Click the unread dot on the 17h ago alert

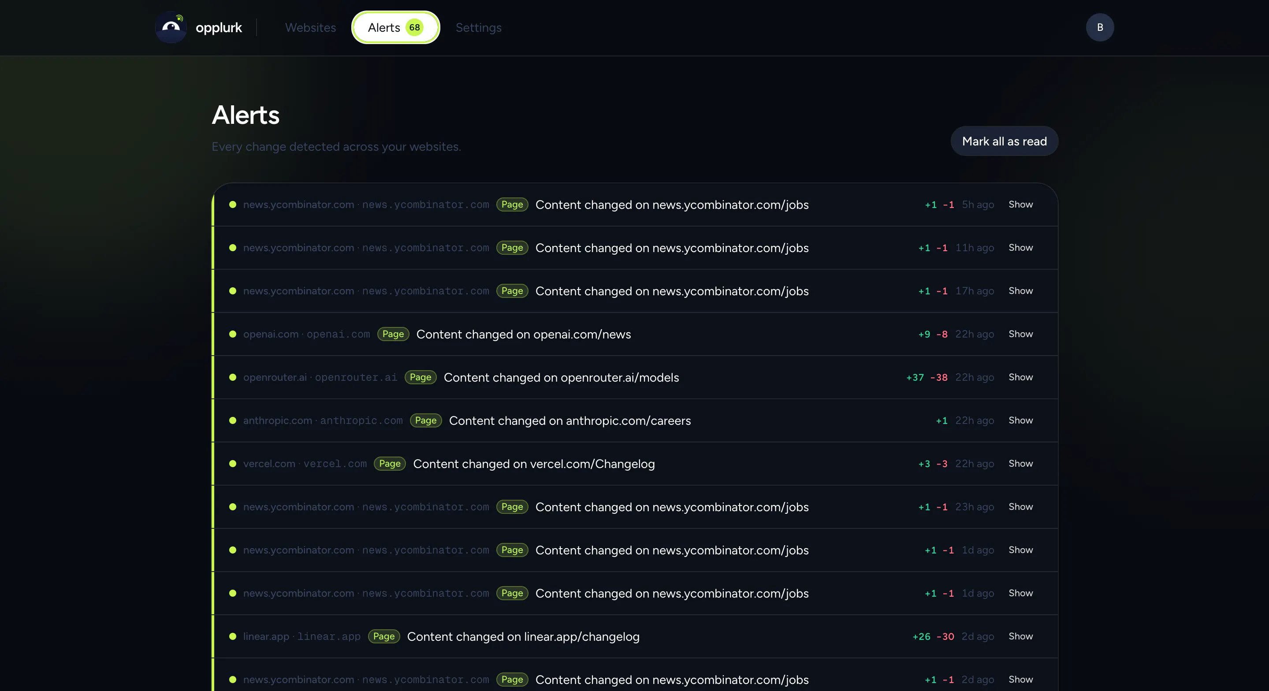pyautogui.click(x=233, y=290)
